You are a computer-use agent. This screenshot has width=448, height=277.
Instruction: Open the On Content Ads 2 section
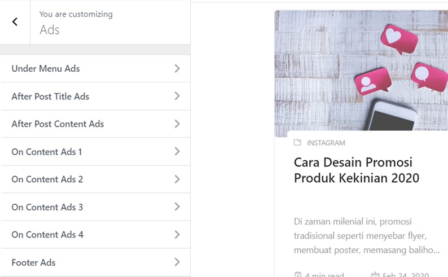[x=47, y=179]
